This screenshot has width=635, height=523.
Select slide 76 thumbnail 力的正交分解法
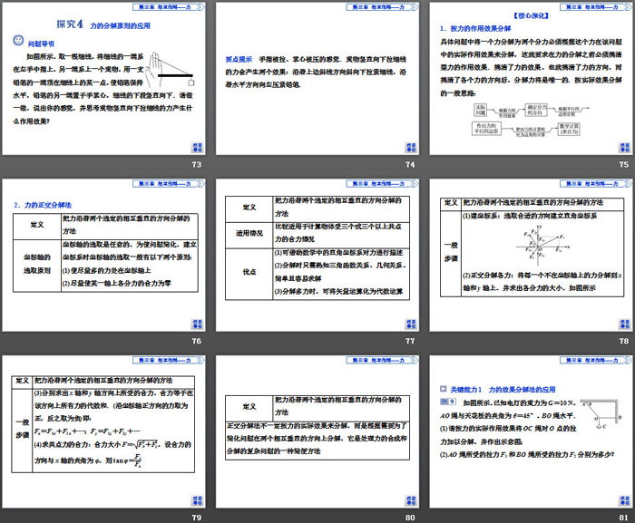pos(103,256)
